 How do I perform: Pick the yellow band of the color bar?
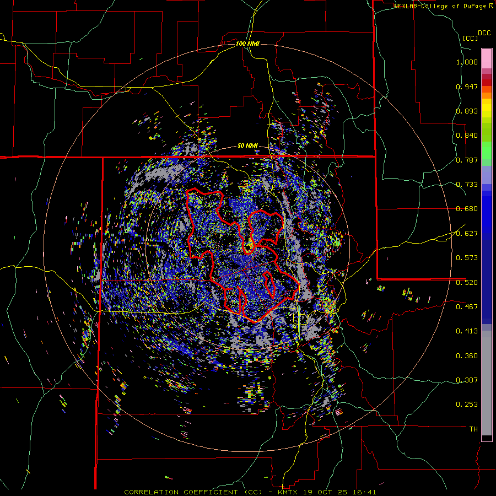(487, 109)
